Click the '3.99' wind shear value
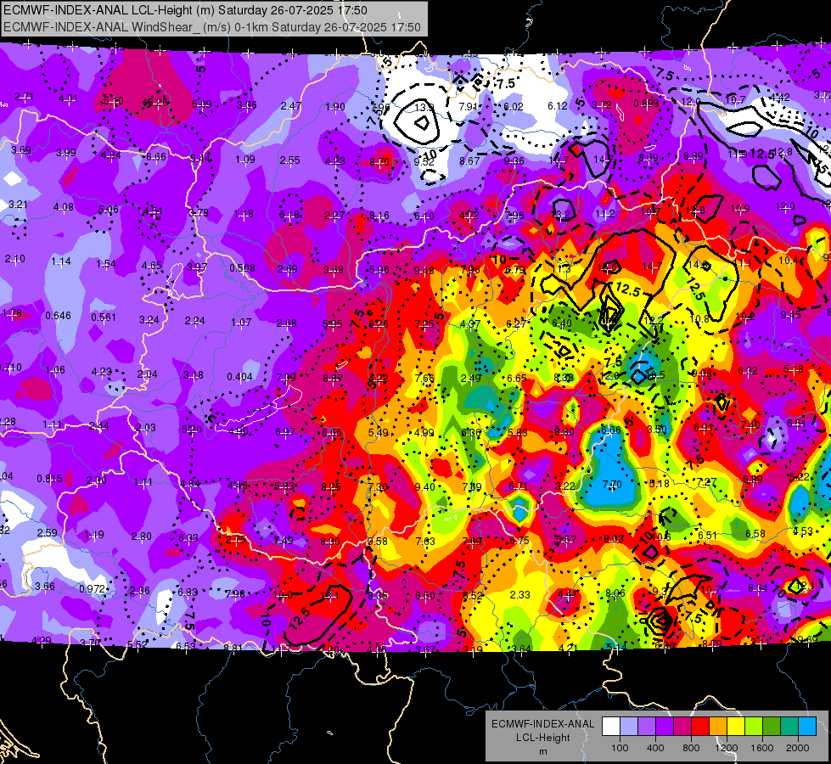The height and width of the screenshot is (764, 831). (x=66, y=153)
